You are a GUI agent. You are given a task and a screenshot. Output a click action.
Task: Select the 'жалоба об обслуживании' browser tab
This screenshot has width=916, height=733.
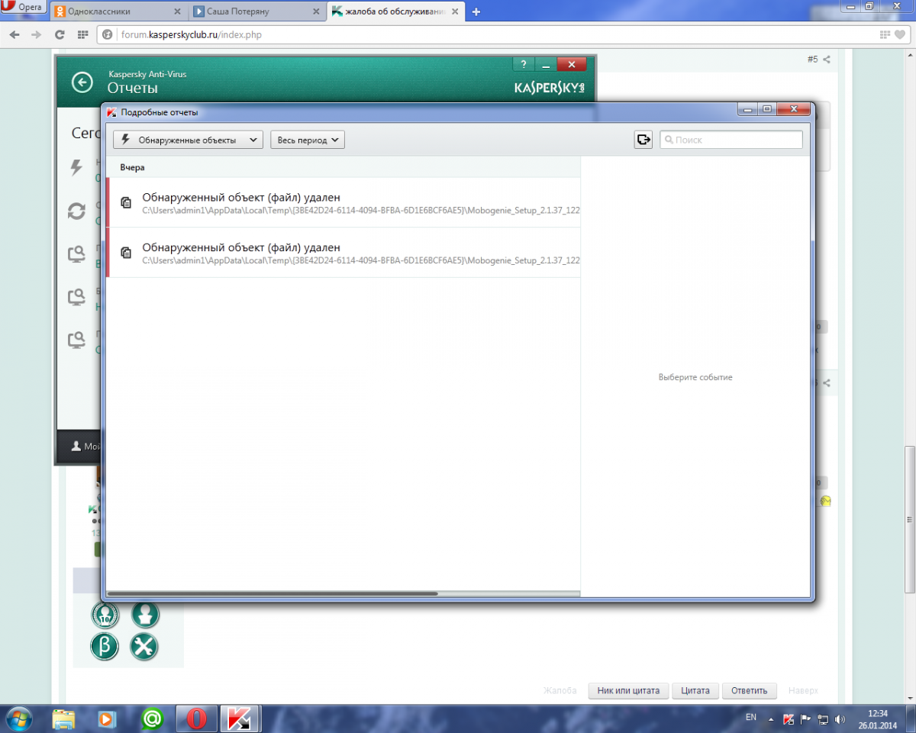396,11
